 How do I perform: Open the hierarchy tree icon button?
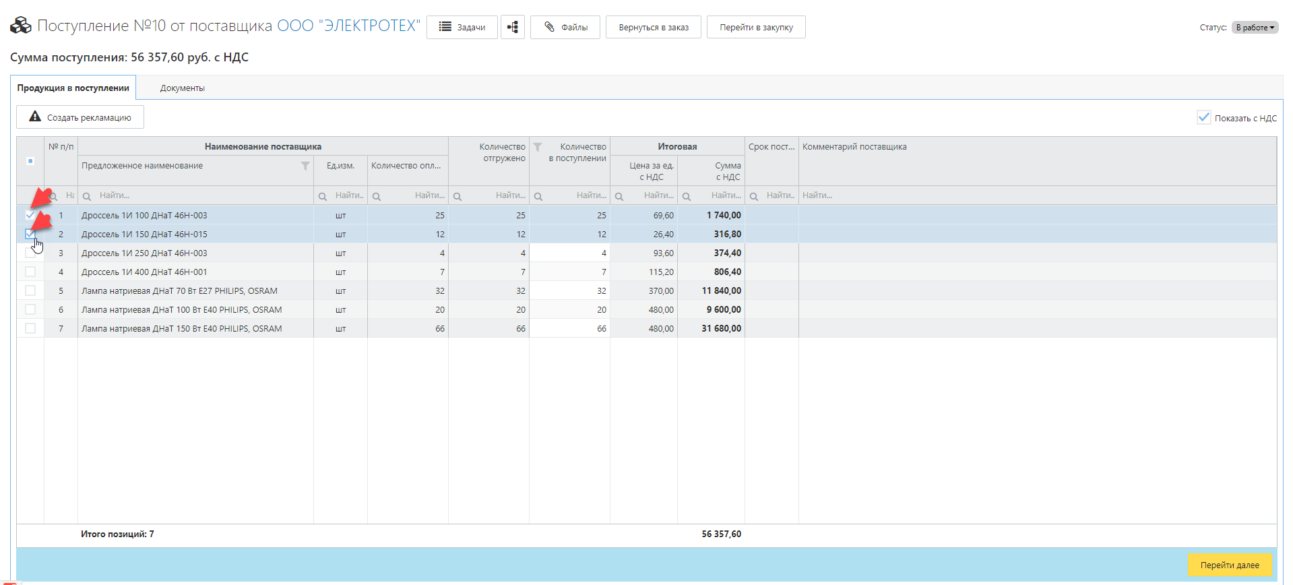513,27
